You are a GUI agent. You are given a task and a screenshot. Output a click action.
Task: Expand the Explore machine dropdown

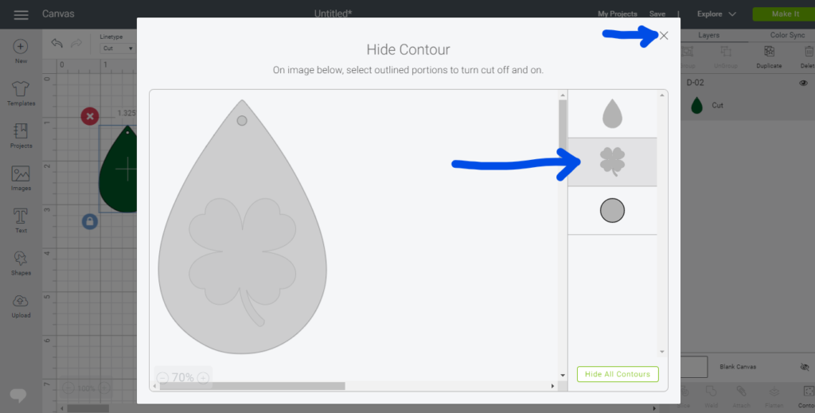[716, 14]
